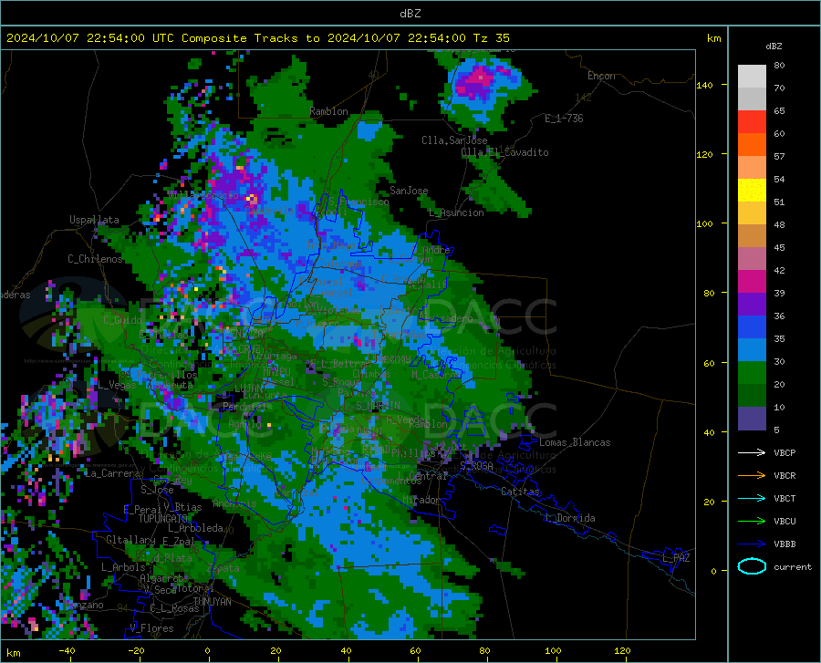Click the orange VBCR arrow in the legend
The width and height of the screenshot is (821, 663).
[x=752, y=475]
